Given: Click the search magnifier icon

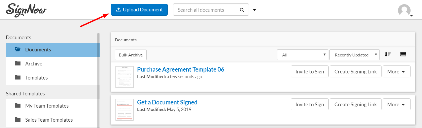Looking at the screenshot, I should click(242, 10).
